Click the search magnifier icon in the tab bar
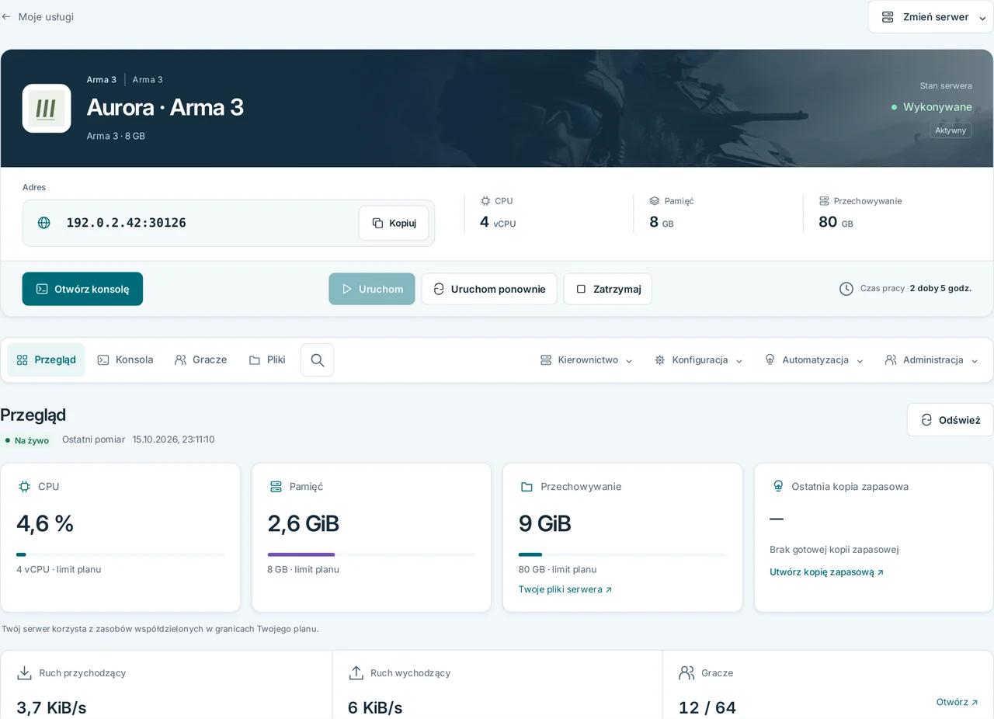 (317, 360)
